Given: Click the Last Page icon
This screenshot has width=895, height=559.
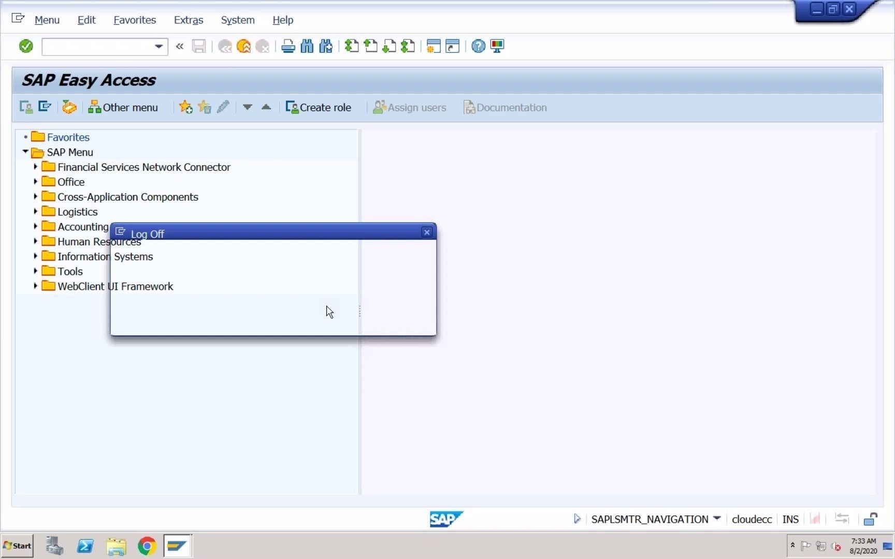Looking at the screenshot, I should click(x=408, y=47).
